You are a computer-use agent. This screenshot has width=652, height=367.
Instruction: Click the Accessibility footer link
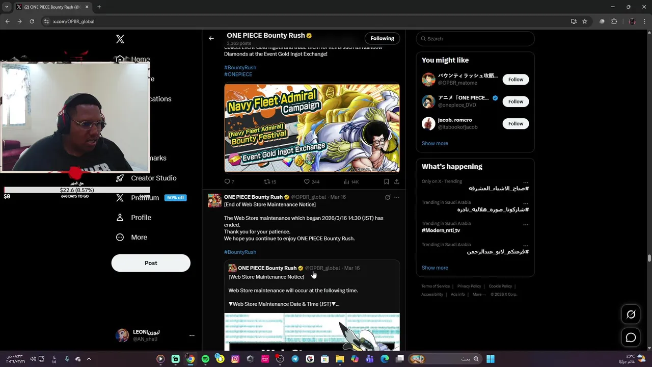pyautogui.click(x=432, y=294)
